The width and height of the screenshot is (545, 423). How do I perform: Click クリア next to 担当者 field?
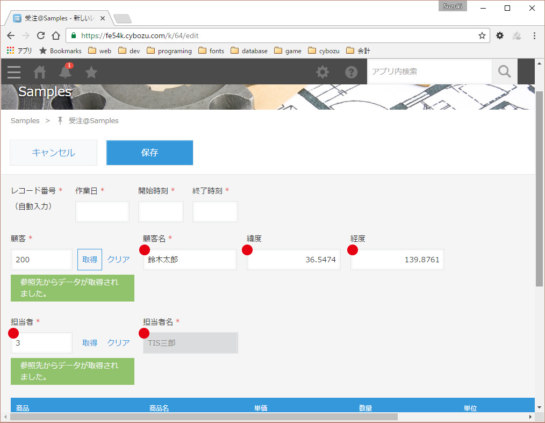click(118, 343)
